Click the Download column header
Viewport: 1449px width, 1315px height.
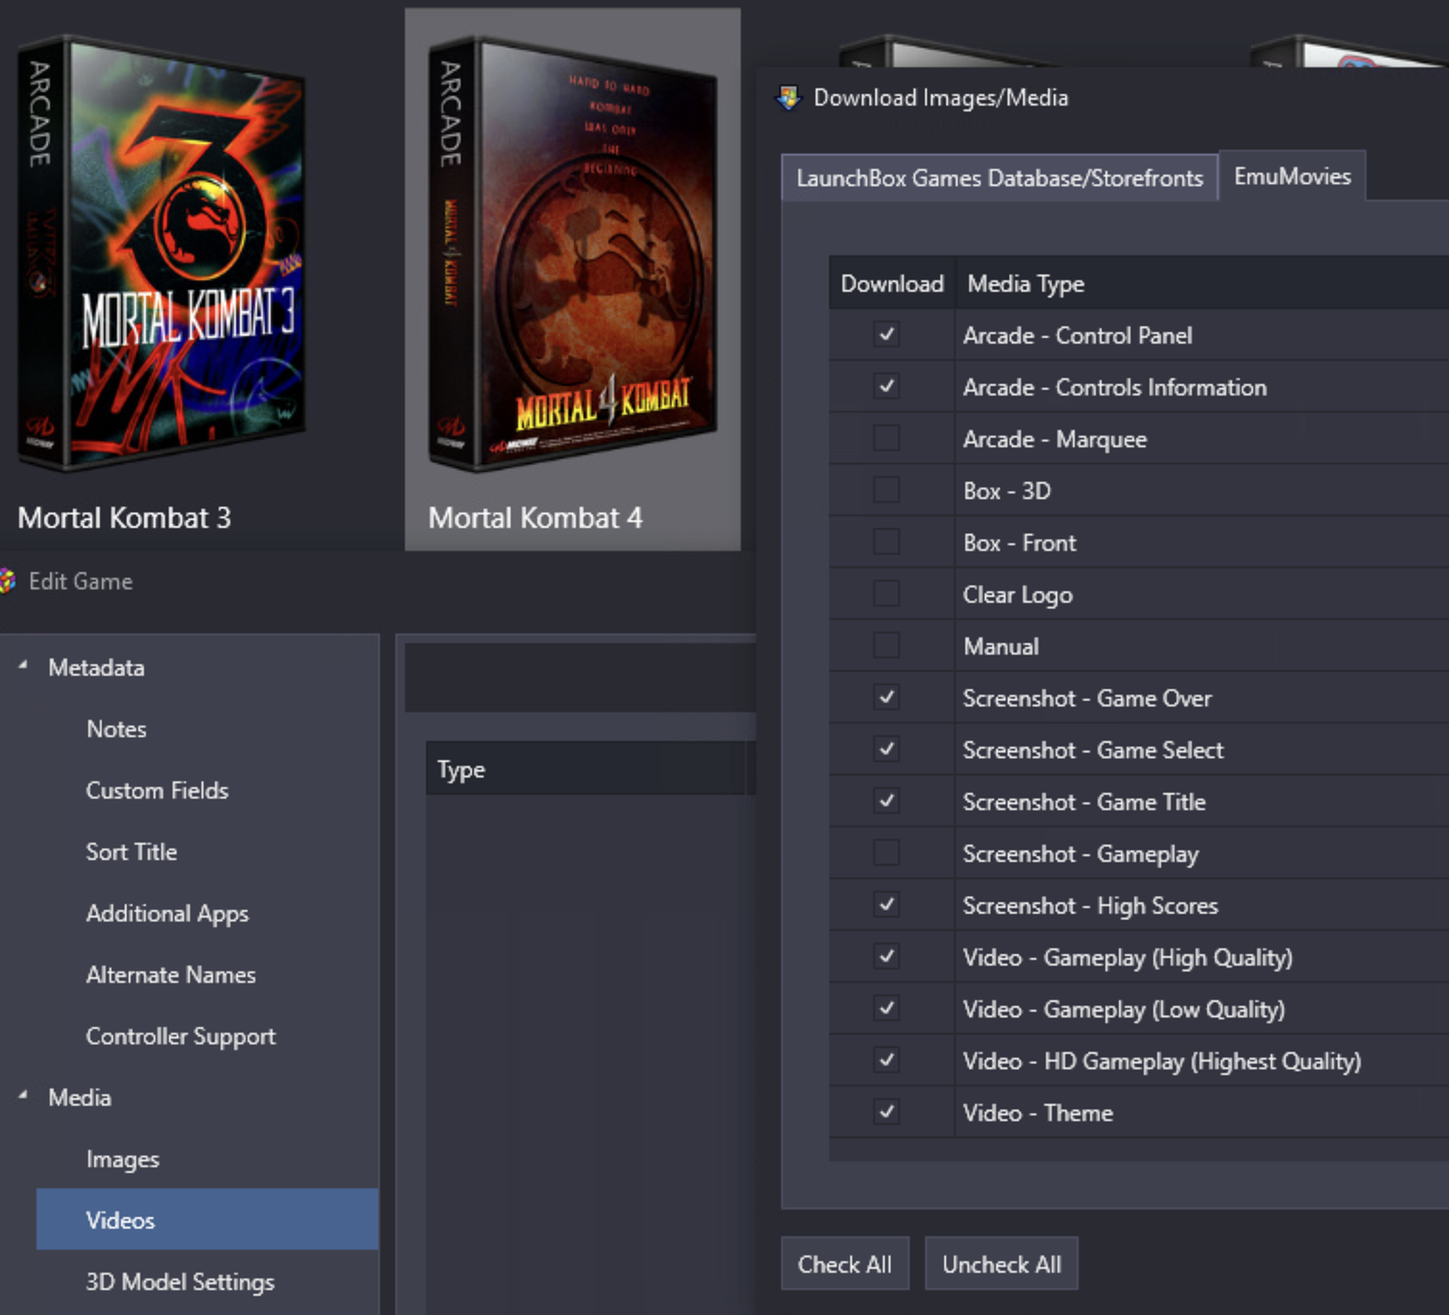tap(892, 283)
